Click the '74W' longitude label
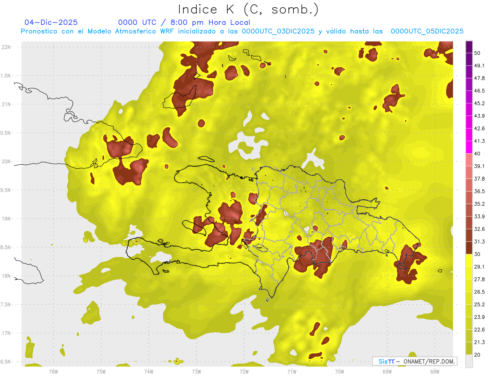 pyautogui.click(x=149, y=372)
